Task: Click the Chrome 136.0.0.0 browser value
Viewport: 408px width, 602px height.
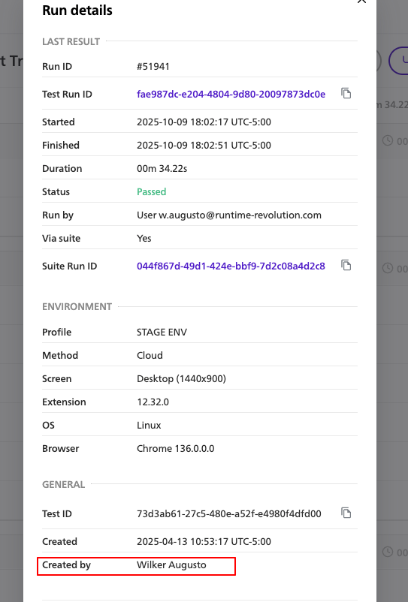Action: 176,448
